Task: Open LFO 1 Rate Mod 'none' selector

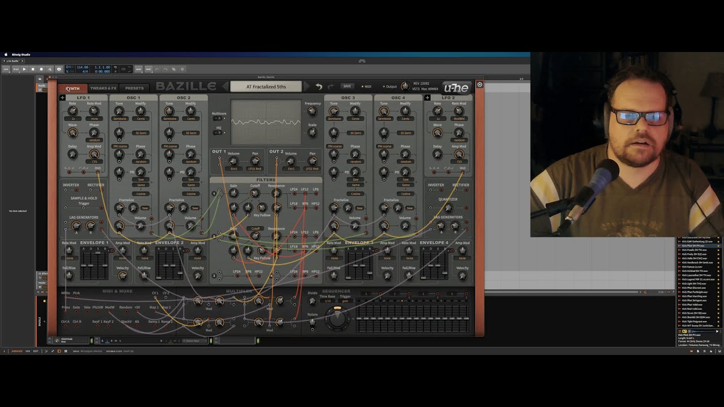Action: coord(94,119)
